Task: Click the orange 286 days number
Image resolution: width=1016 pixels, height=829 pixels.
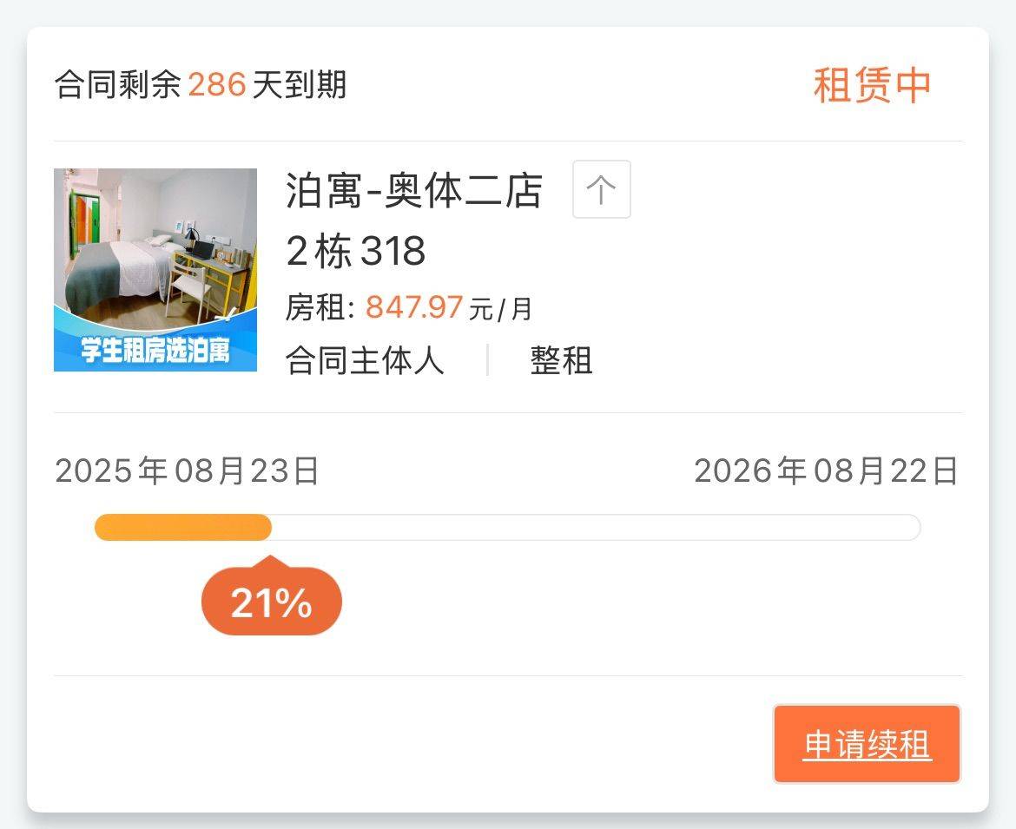Action: 217,85
